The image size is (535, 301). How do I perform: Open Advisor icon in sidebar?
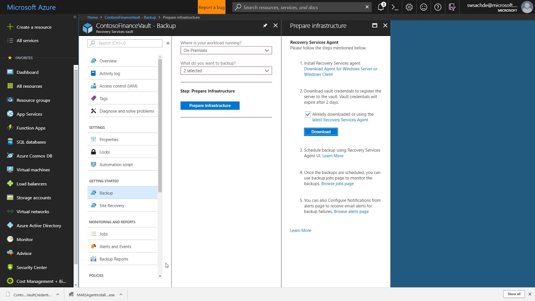[x=10, y=253]
